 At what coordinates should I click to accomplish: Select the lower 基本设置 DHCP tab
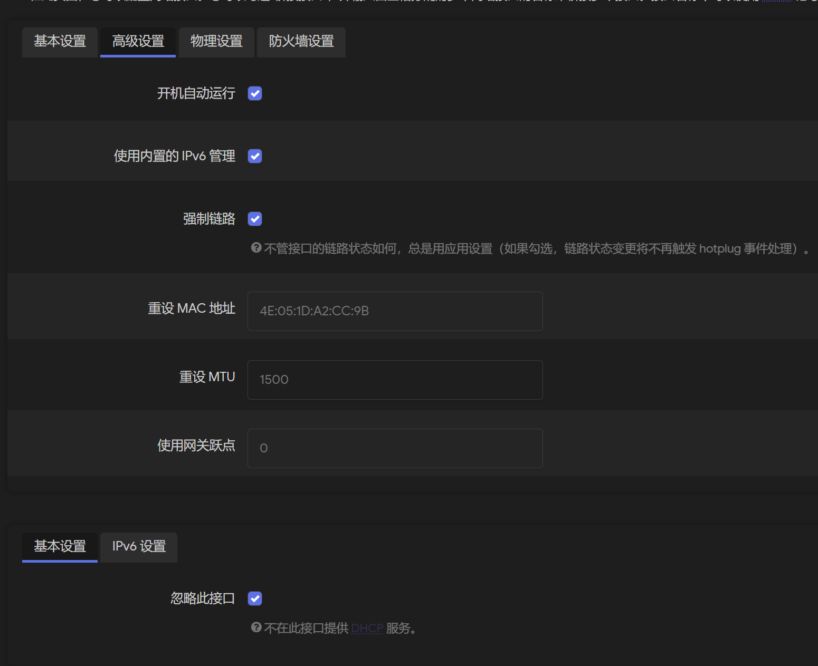point(60,547)
